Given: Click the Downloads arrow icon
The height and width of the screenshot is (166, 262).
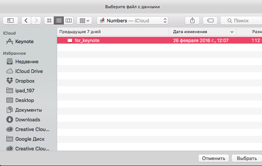Looking at the screenshot, I should coord(10,120).
